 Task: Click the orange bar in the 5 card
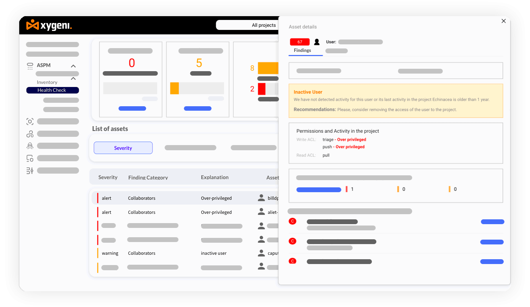pyautogui.click(x=174, y=88)
